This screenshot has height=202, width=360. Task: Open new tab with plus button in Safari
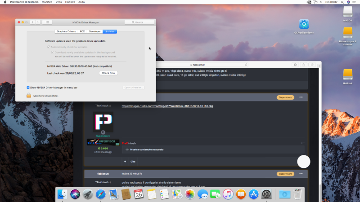point(319,66)
